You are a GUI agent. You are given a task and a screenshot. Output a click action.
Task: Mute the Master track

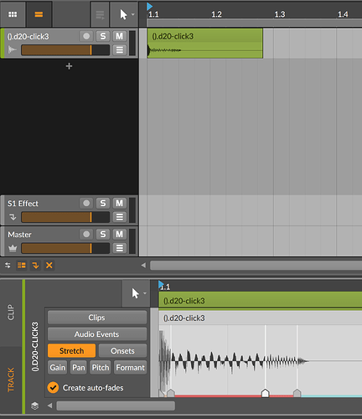119,234
